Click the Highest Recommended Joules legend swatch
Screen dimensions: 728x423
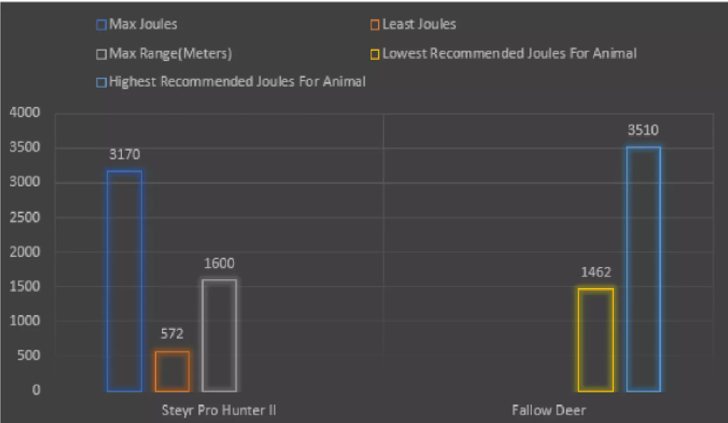[101, 82]
